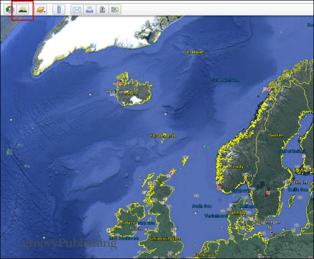The image size is (314, 259).
Task: Click the North Sea label
Action: point(202,206)
